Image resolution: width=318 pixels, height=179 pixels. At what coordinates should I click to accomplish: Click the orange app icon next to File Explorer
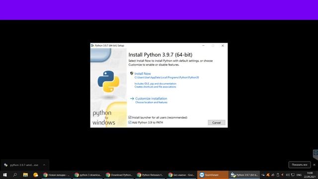(36, 175)
